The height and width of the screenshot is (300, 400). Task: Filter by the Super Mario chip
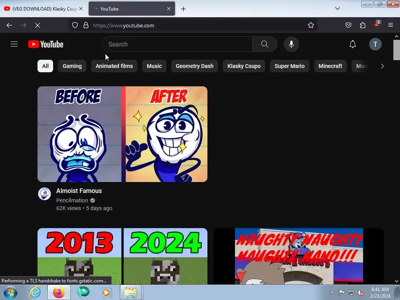click(289, 66)
